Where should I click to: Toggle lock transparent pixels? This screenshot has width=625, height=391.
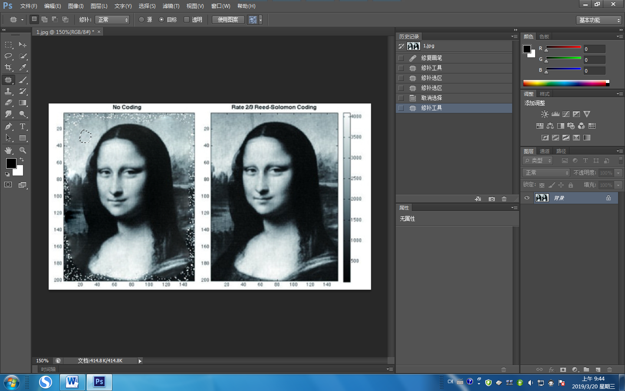pyautogui.click(x=542, y=185)
